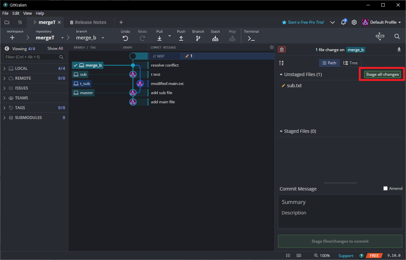
Task: Click Start a Free Pro Trial
Action: (x=303, y=22)
